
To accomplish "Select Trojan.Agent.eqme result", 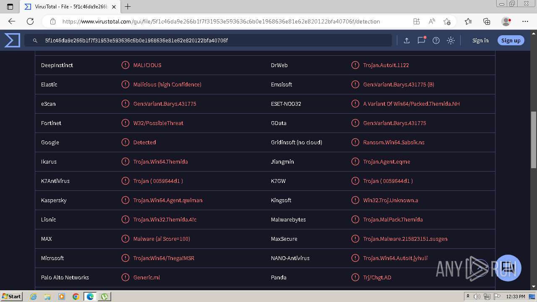I will point(387,161).
